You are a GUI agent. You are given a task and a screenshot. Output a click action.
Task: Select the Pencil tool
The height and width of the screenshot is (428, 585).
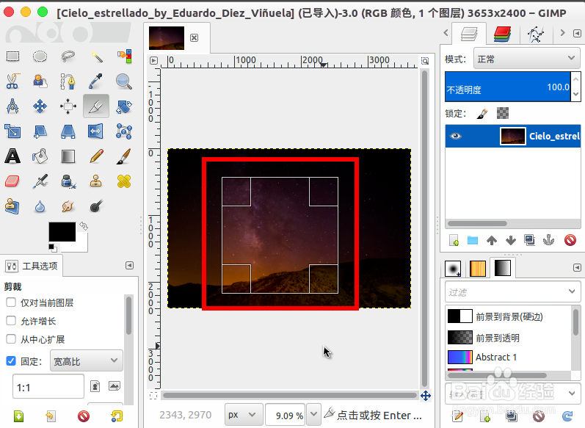coord(96,156)
